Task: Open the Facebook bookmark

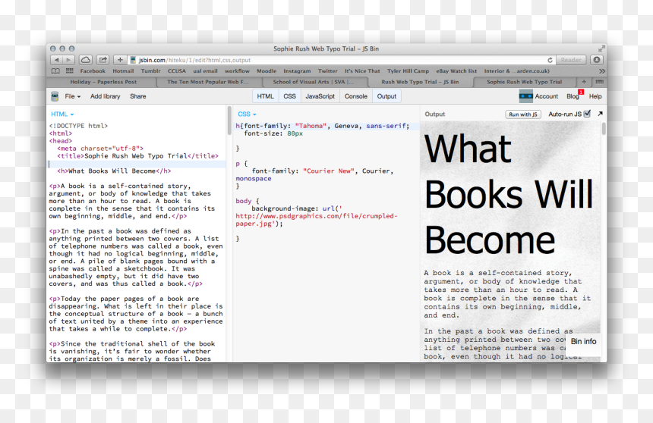Action: pos(93,71)
